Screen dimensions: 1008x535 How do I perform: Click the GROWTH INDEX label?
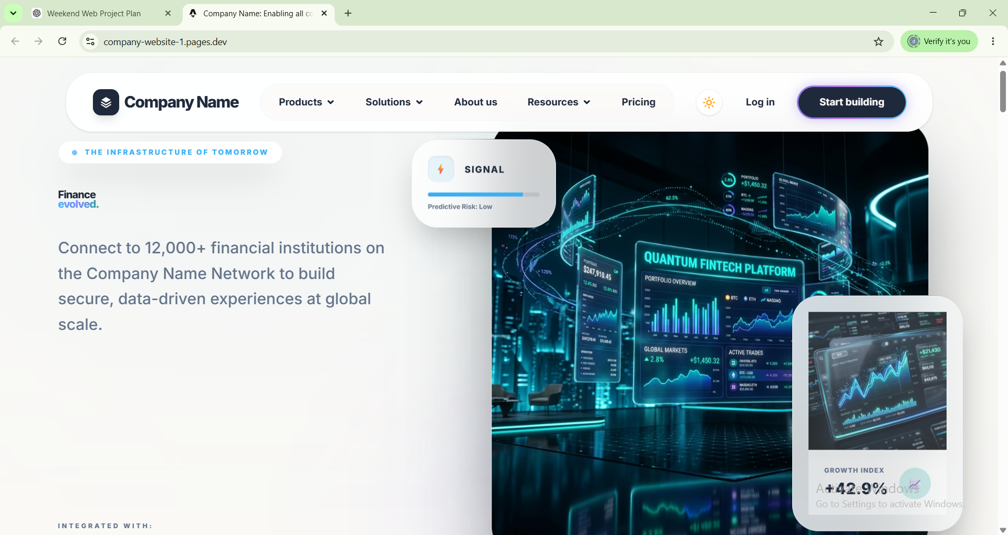click(854, 470)
